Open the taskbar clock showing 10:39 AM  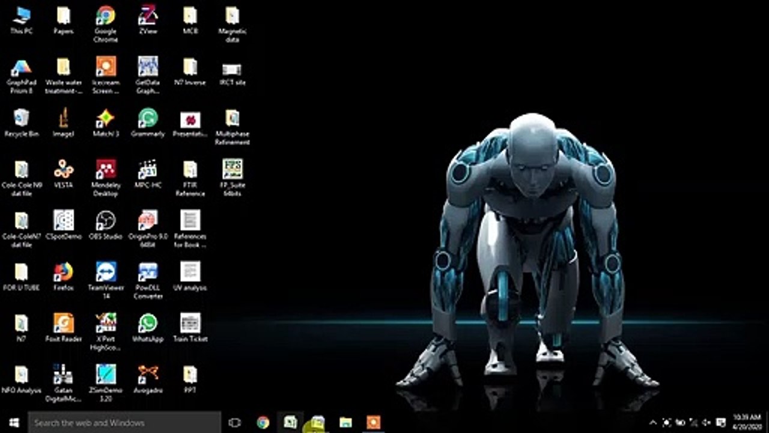(747, 423)
